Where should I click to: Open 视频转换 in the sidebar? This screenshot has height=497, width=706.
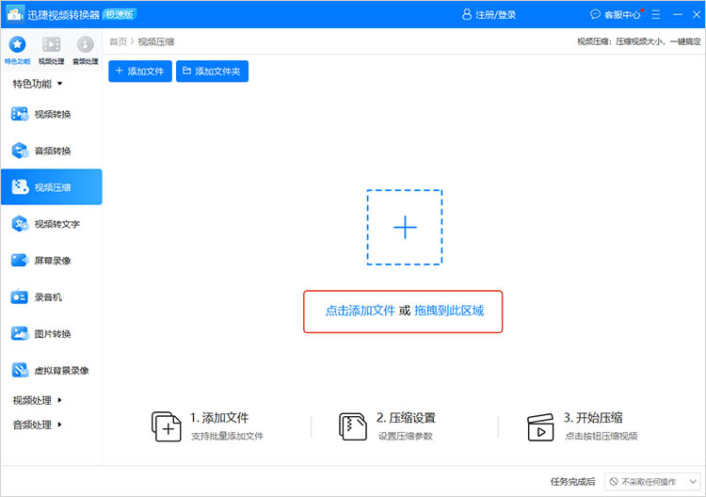point(52,114)
